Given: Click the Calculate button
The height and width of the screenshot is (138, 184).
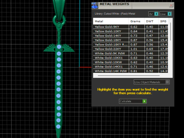Looking at the screenshot, I should pyautogui.click(x=133, y=101).
